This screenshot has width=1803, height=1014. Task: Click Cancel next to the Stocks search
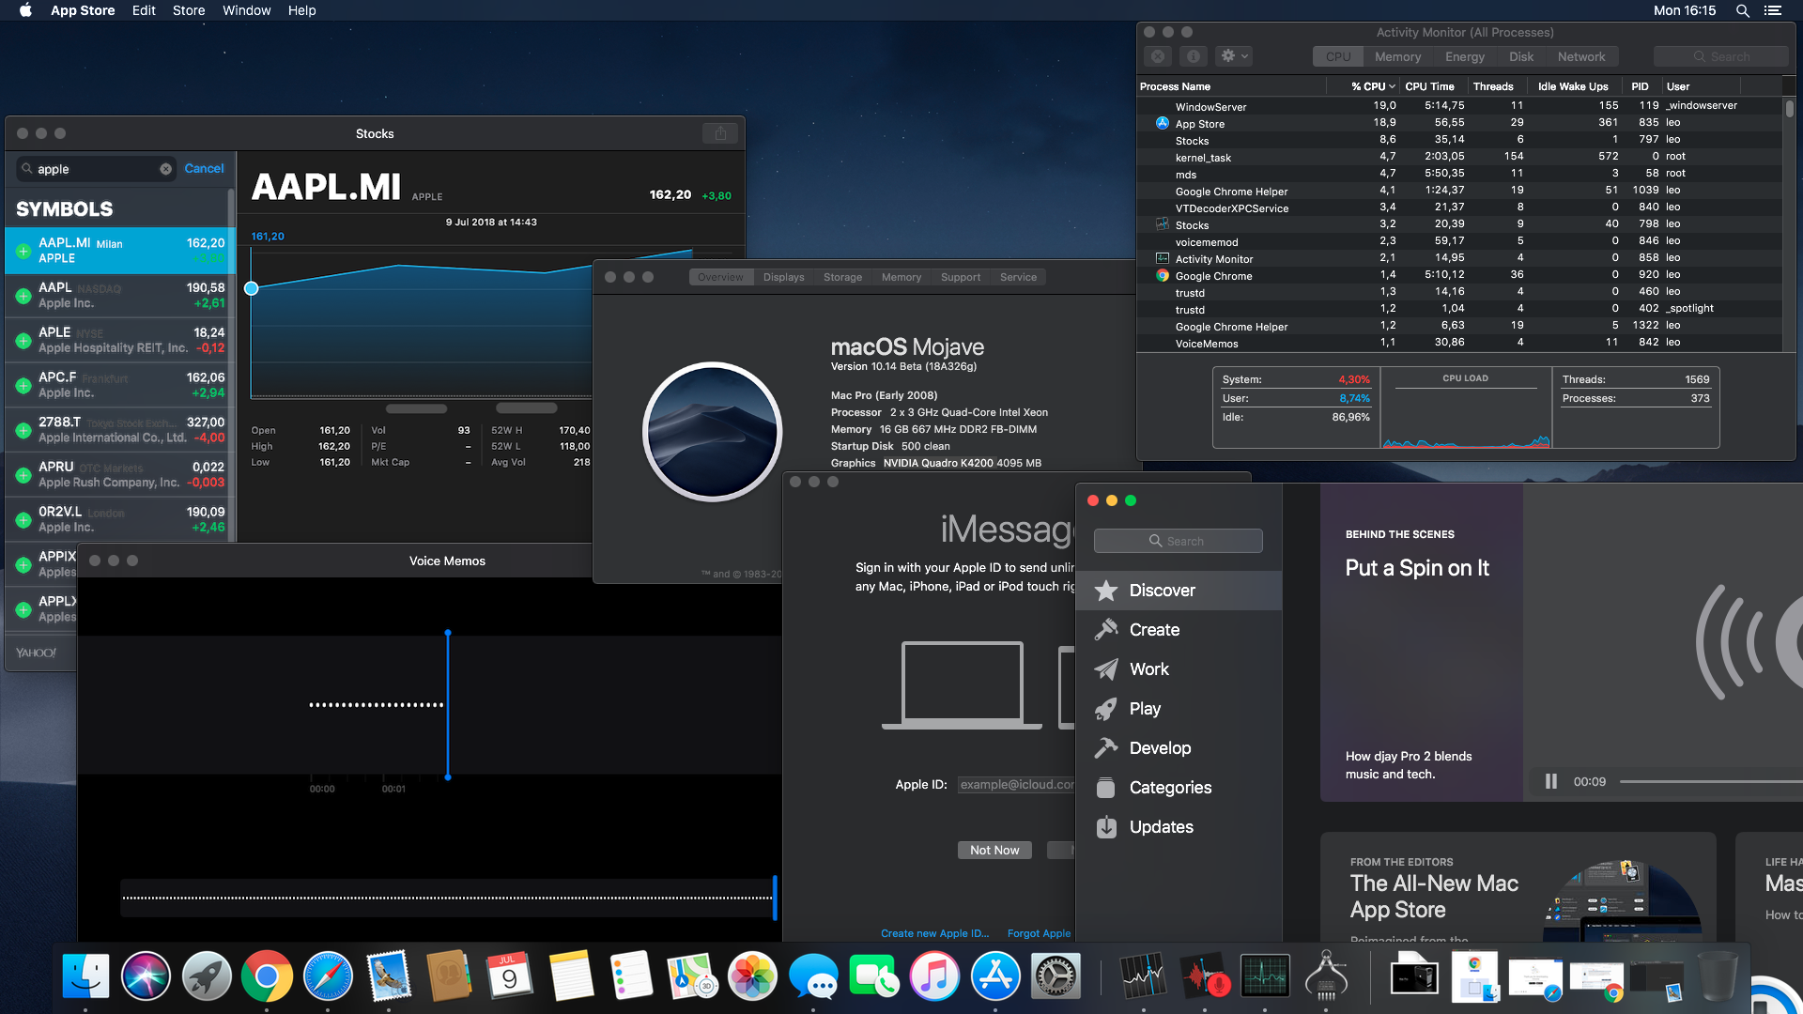click(204, 169)
